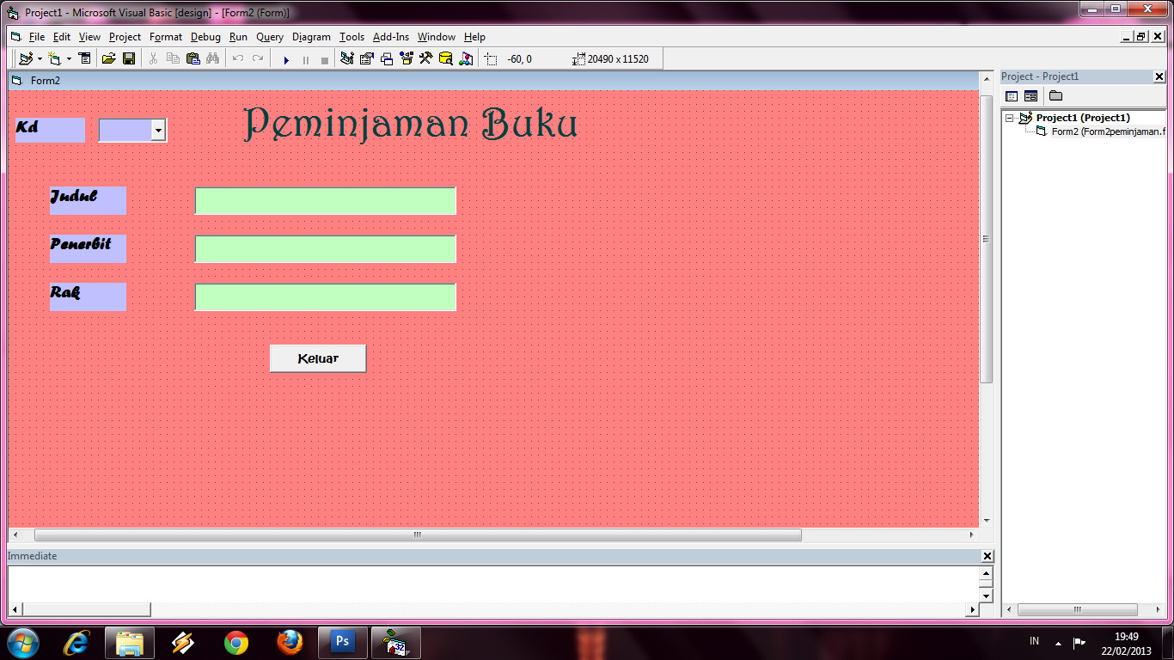Open the Add-Ins menu
The image size is (1174, 660).
[x=391, y=37]
